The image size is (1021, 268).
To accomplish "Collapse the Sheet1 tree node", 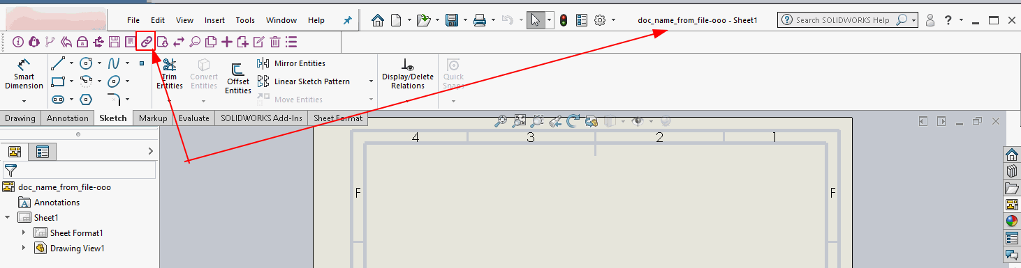I will pos(8,217).
